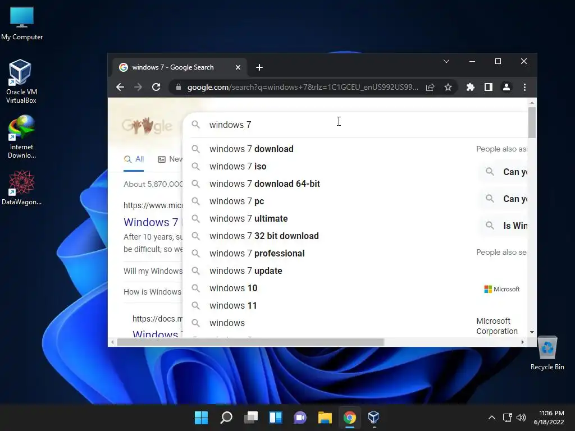
Task: Click the site lock icon in address bar
Action: click(179, 87)
